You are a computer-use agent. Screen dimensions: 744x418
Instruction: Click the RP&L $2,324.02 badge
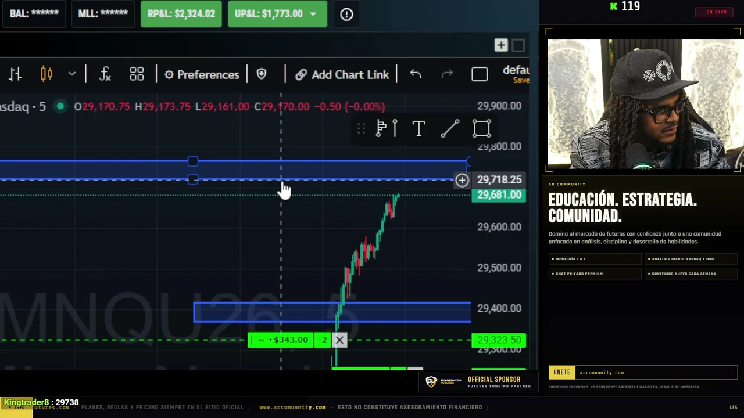pos(181,14)
